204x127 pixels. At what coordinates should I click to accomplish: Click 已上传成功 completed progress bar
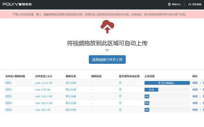pos(167,83)
